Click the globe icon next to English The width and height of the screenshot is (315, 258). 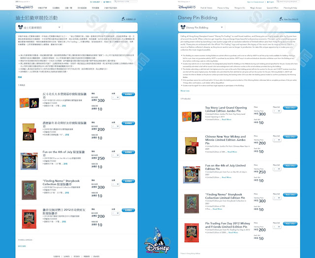pos(268,2)
